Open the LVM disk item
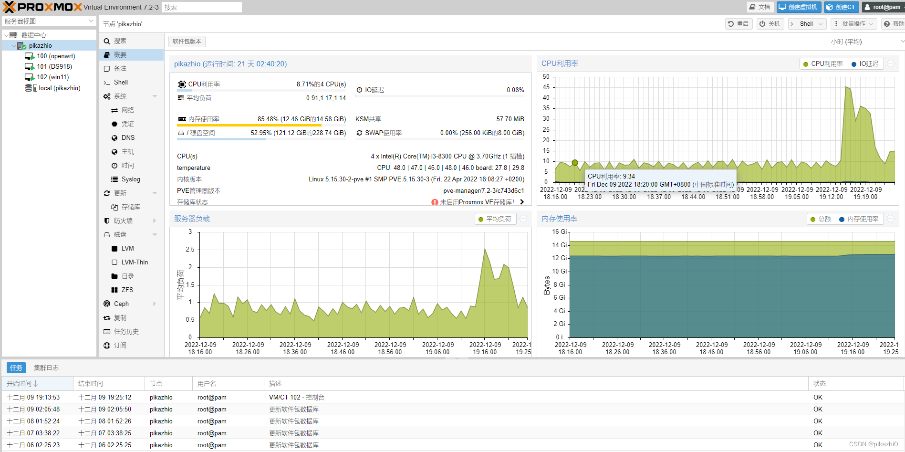This screenshot has width=905, height=452. tap(131, 249)
